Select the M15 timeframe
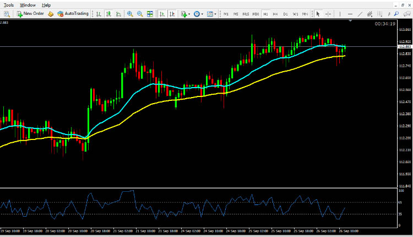 246,14
